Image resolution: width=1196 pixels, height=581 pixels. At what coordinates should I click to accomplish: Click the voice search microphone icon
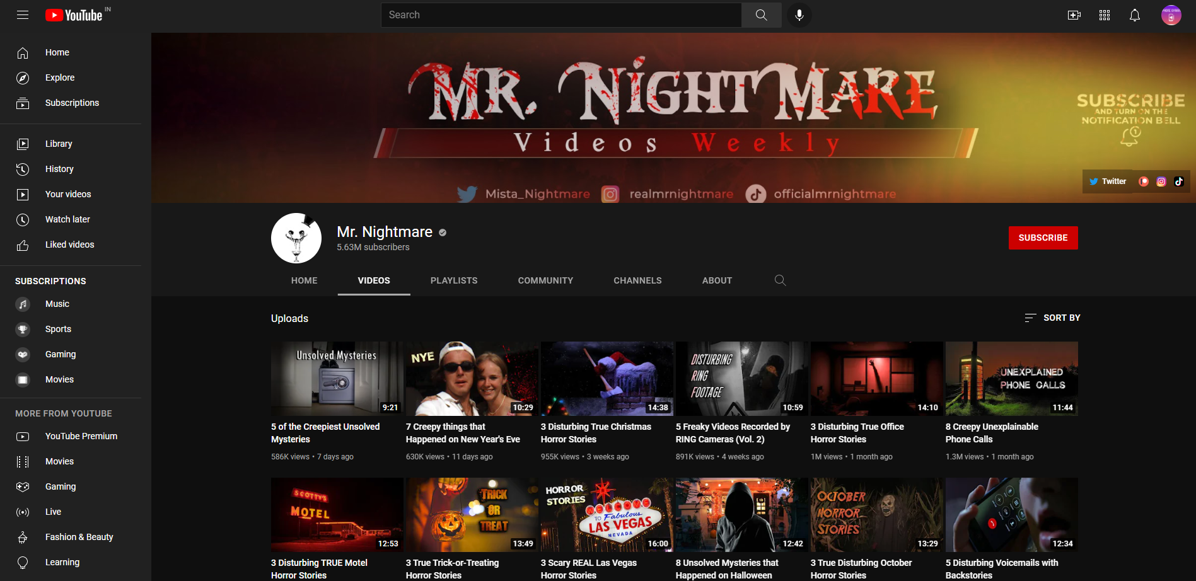coord(799,14)
